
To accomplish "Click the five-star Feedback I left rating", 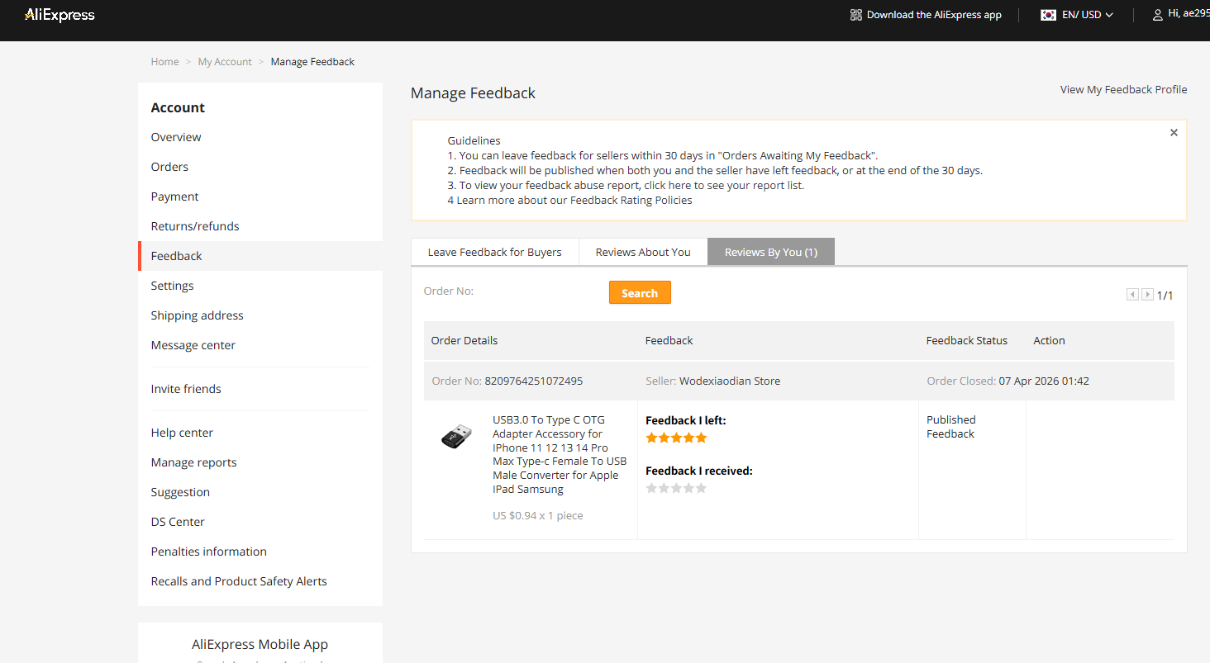I will coord(676,438).
